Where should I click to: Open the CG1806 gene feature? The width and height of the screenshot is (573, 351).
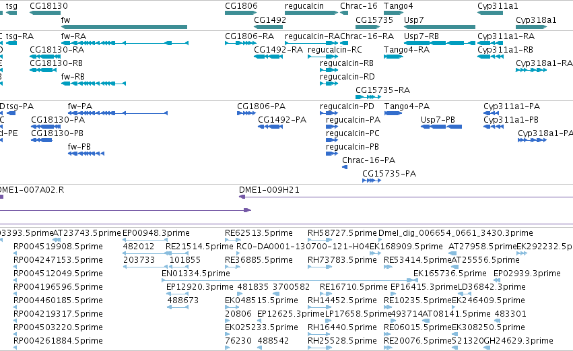coord(241,13)
